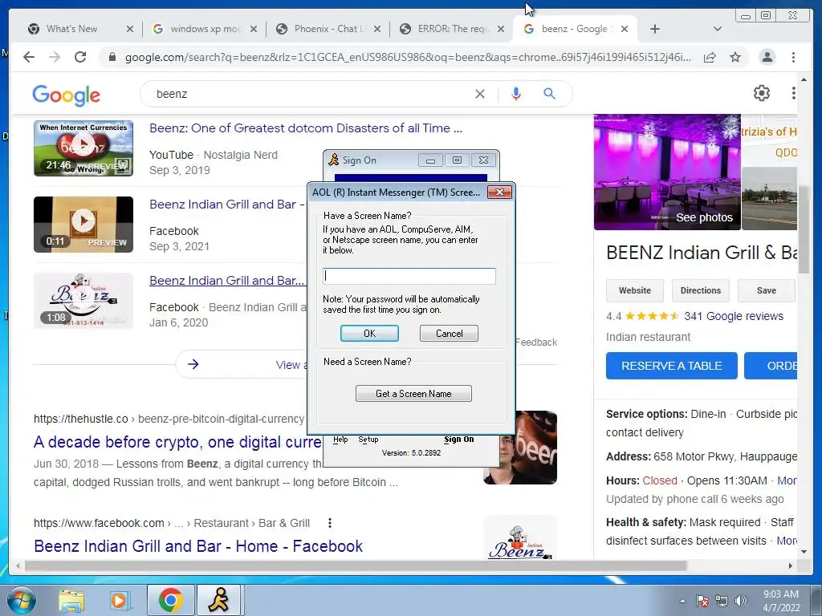Open the volume speaker tray icon

click(741, 601)
